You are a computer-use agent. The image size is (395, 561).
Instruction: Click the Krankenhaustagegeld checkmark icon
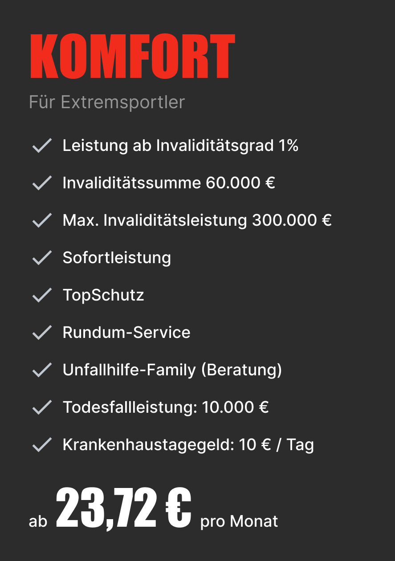[x=42, y=445]
